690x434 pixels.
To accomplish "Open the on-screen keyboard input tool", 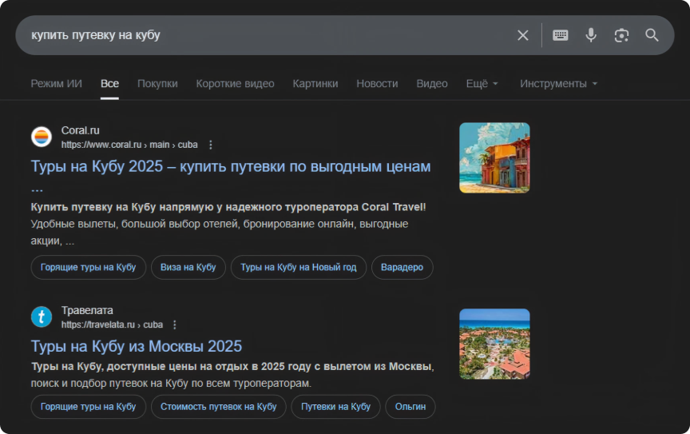I will (561, 35).
